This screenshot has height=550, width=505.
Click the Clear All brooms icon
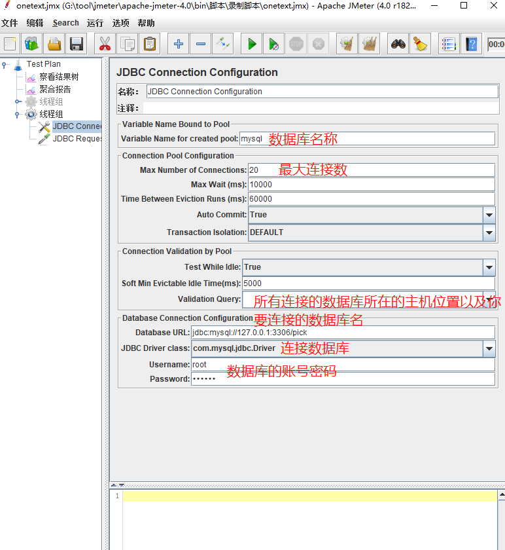370,45
